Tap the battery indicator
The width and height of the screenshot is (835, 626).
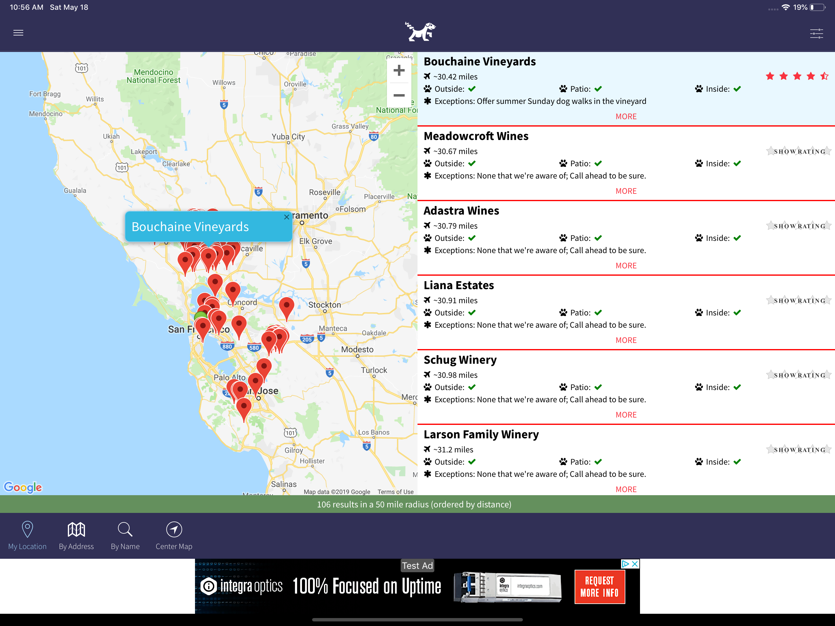[x=817, y=8]
